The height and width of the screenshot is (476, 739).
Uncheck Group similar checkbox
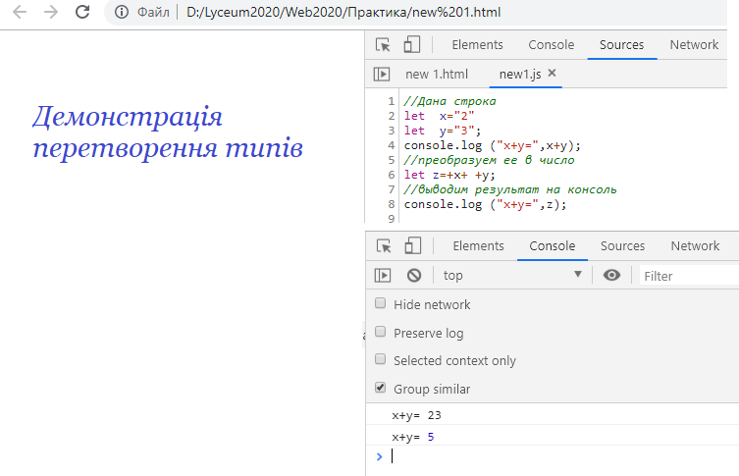pyautogui.click(x=381, y=389)
